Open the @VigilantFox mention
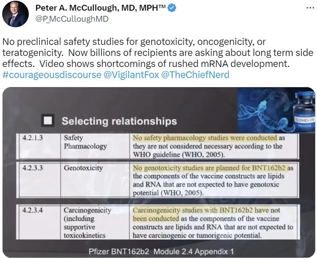 point(131,75)
